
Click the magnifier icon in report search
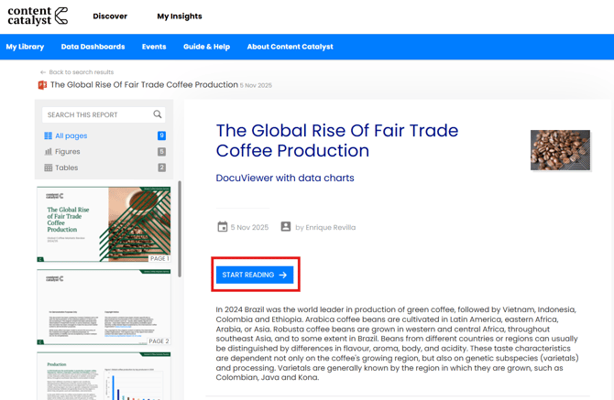click(158, 114)
